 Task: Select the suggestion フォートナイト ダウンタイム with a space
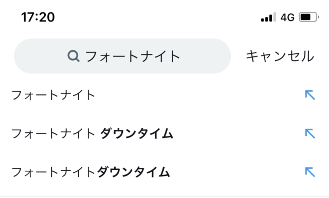pos(164,133)
